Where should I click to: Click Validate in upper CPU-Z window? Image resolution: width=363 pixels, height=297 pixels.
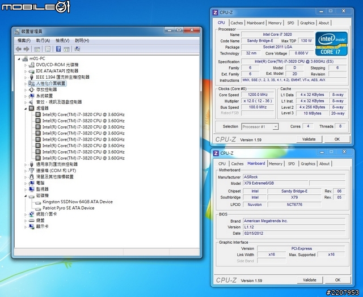click(x=309, y=139)
